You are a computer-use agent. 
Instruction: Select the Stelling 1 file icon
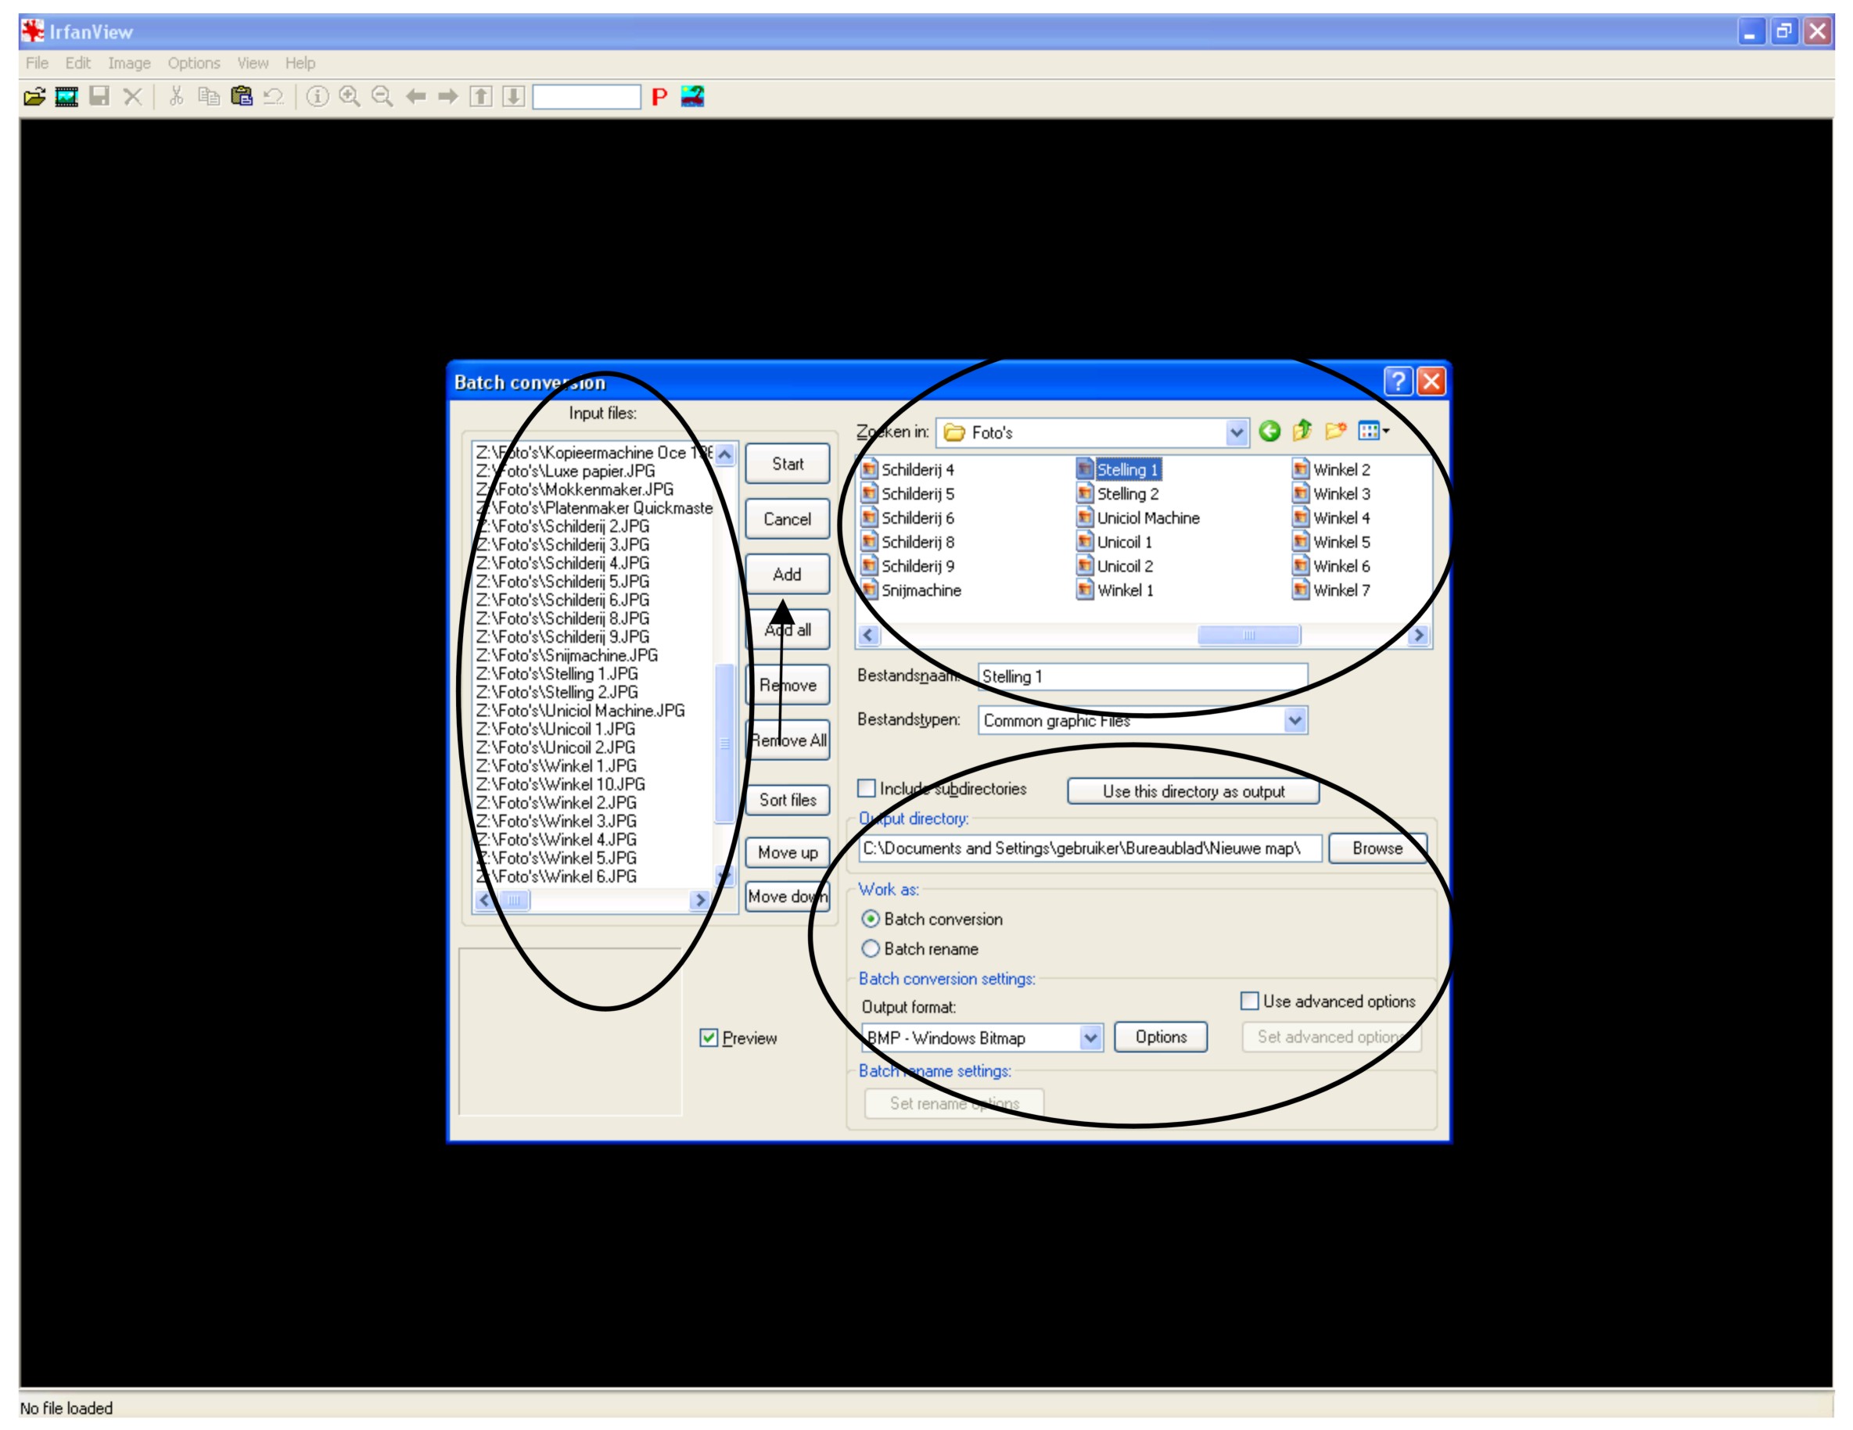tap(1084, 469)
